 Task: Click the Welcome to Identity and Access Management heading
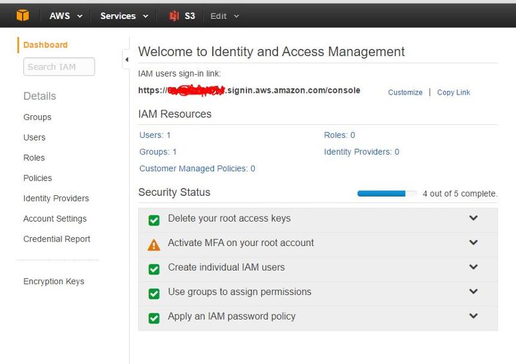click(x=272, y=52)
